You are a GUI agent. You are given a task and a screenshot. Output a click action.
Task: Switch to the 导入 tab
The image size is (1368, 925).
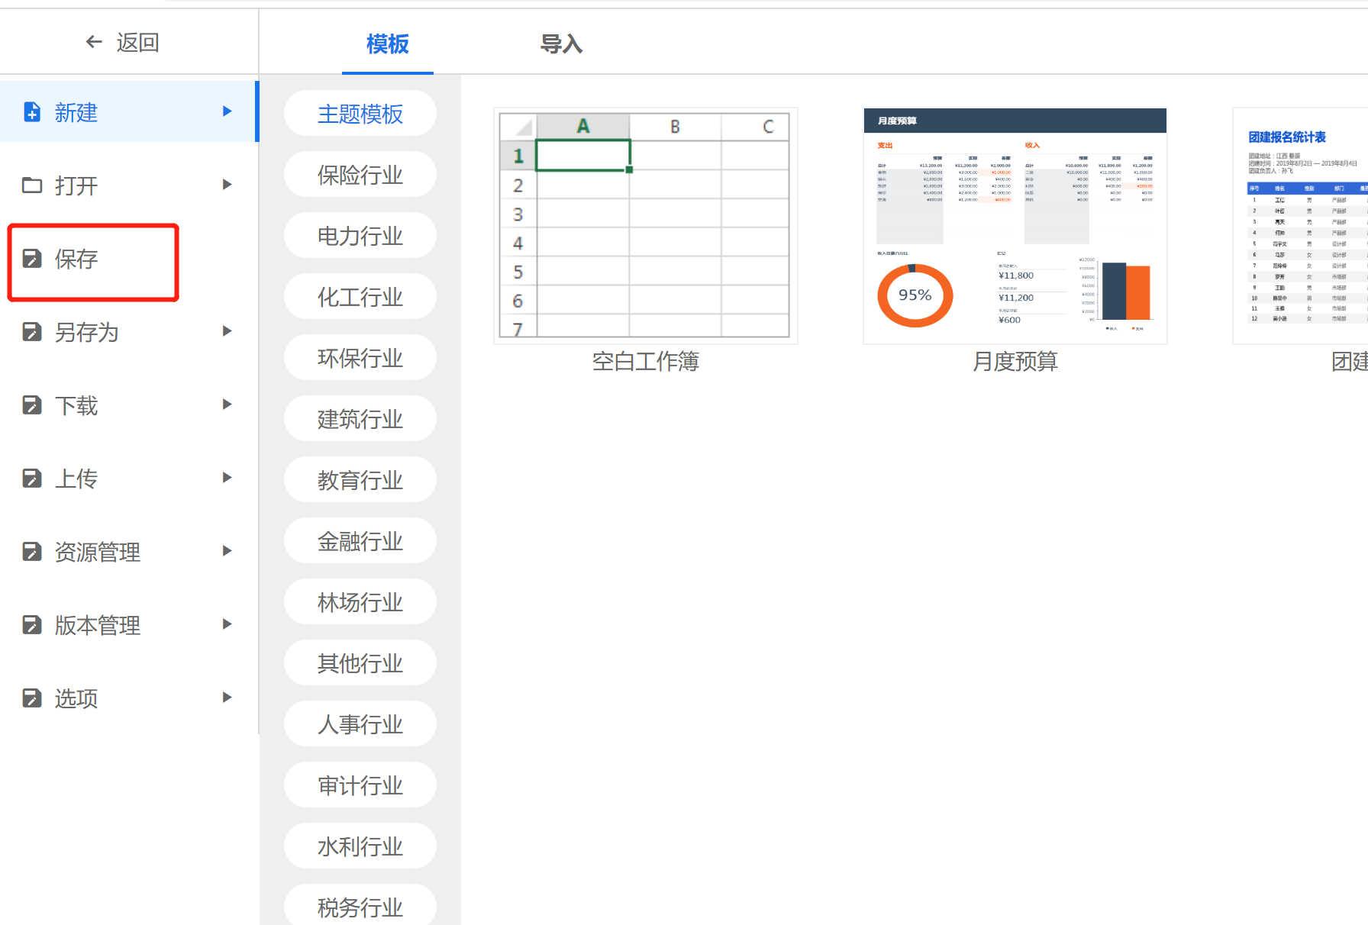(561, 44)
